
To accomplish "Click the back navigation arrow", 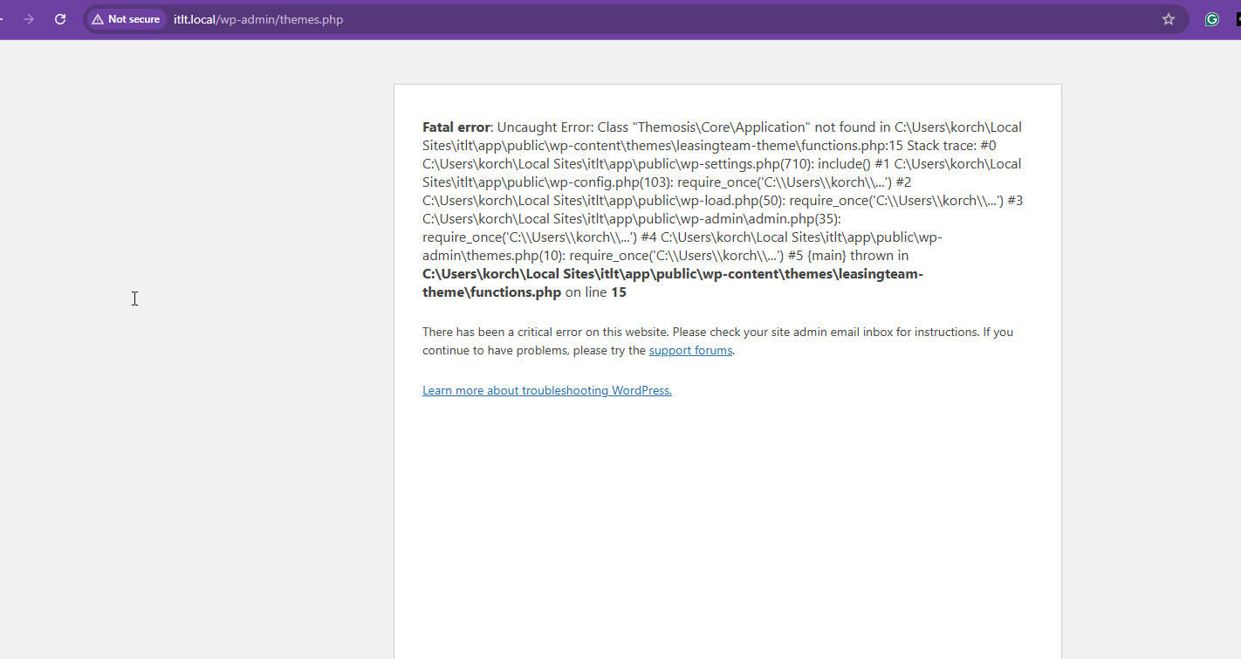I will [3, 19].
